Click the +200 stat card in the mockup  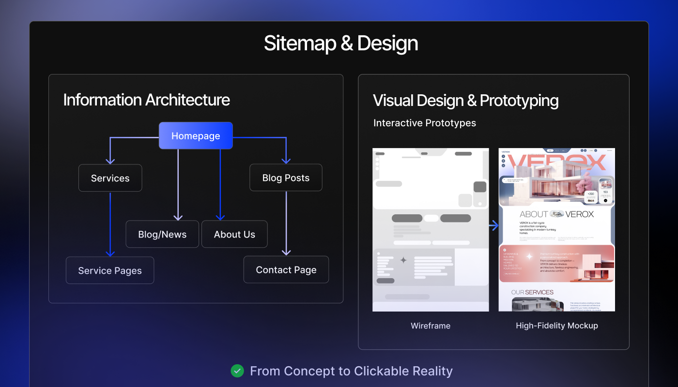tap(590, 196)
